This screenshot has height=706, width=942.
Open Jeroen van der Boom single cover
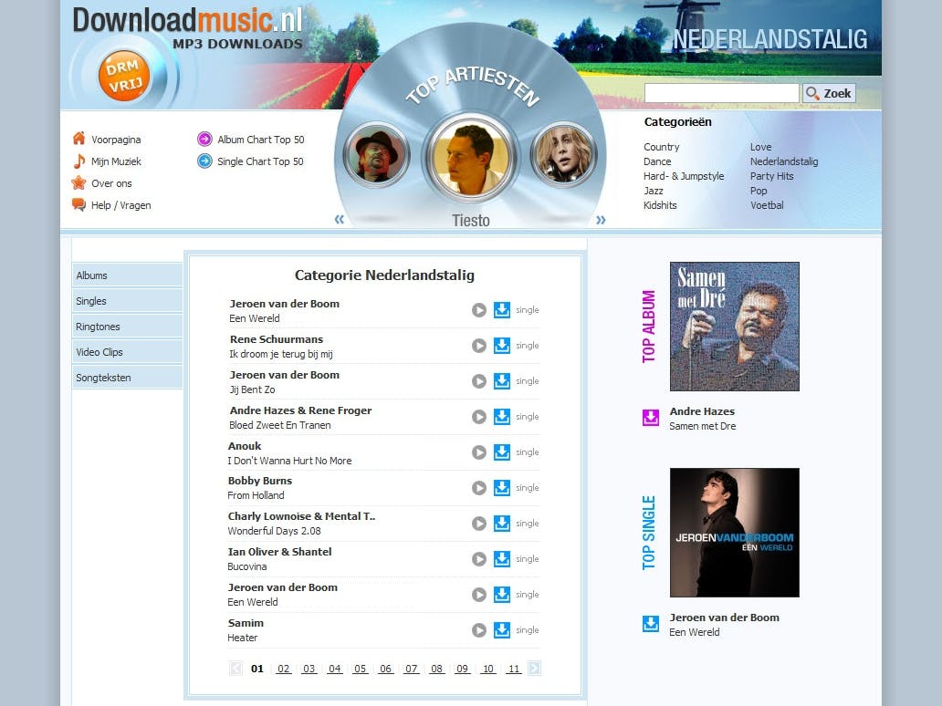[734, 533]
